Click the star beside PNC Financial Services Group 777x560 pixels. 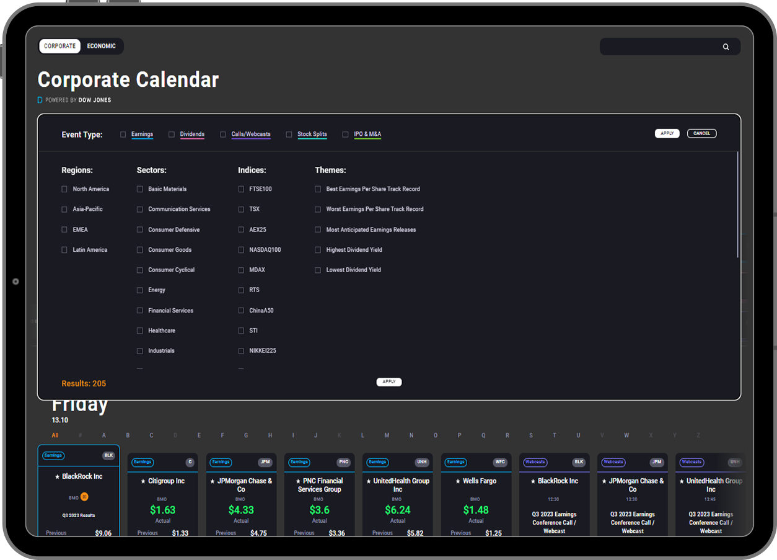pyautogui.click(x=297, y=481)
